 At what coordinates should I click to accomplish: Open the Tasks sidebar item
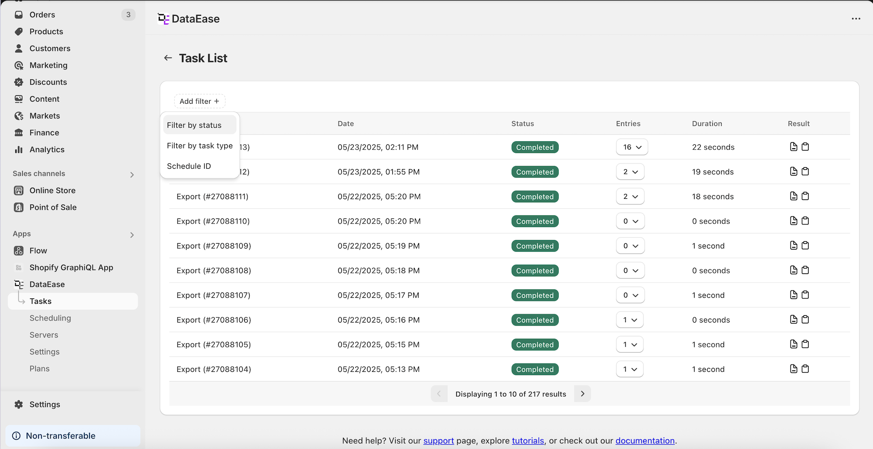[x=73, y=301]
